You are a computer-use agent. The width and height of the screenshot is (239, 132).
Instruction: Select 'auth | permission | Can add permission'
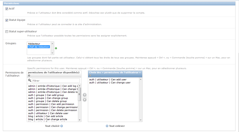pyautogui.click(x=53, y=104)
